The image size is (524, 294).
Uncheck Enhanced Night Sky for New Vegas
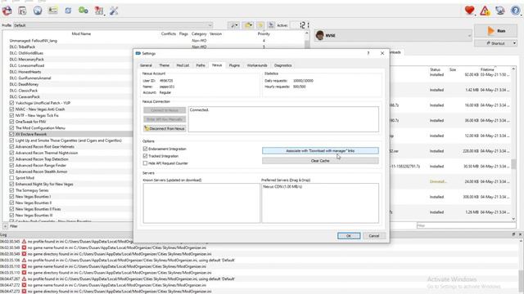11,184
